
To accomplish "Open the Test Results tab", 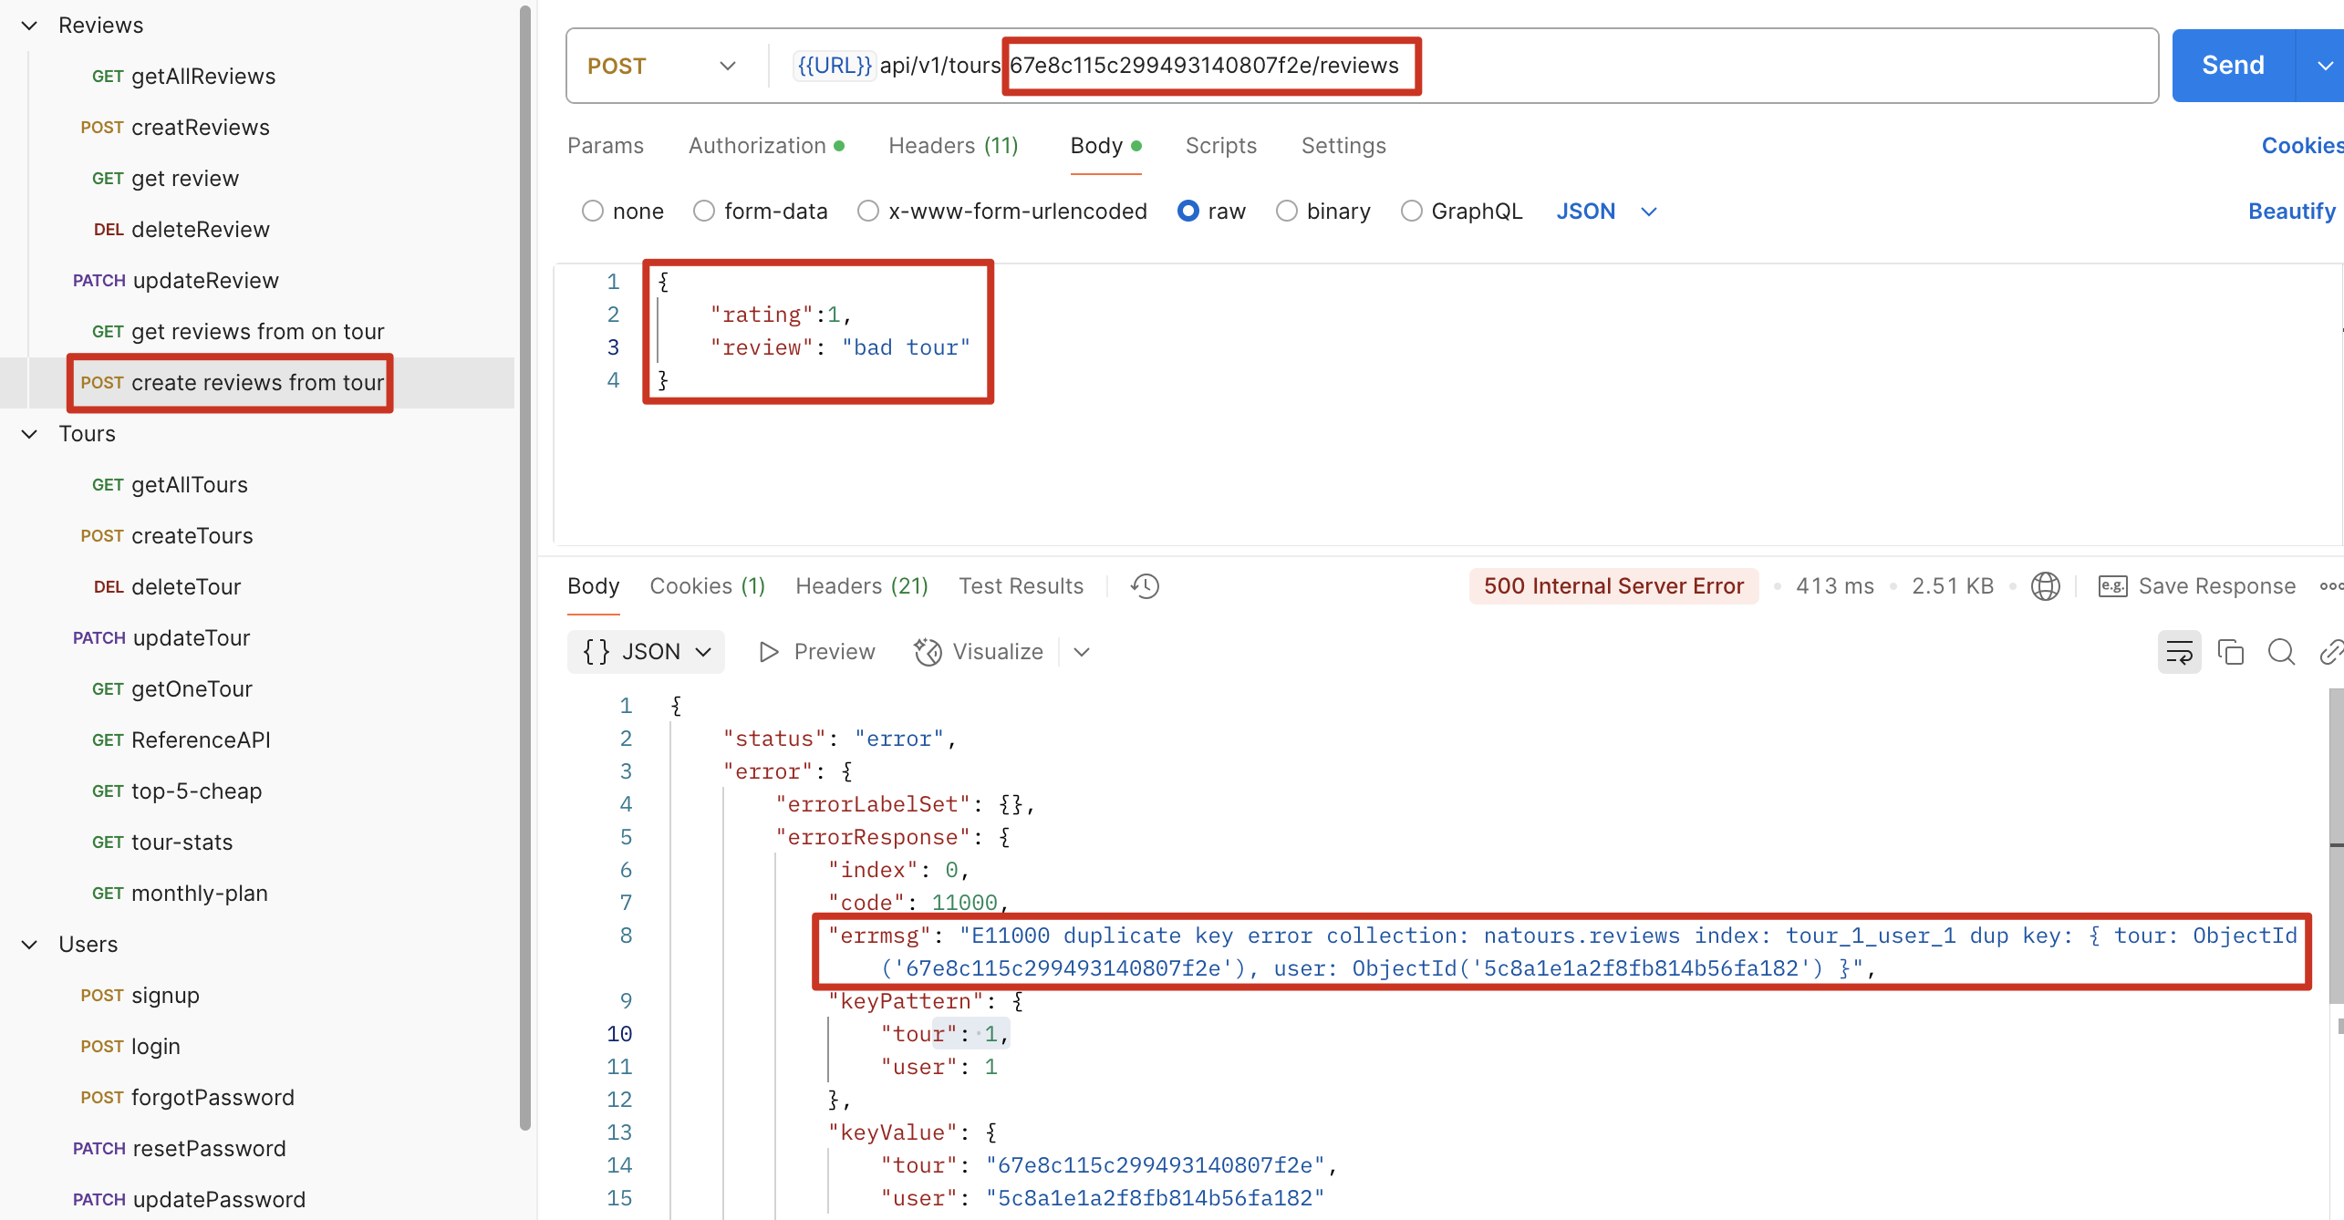I will click(1021, 586).
